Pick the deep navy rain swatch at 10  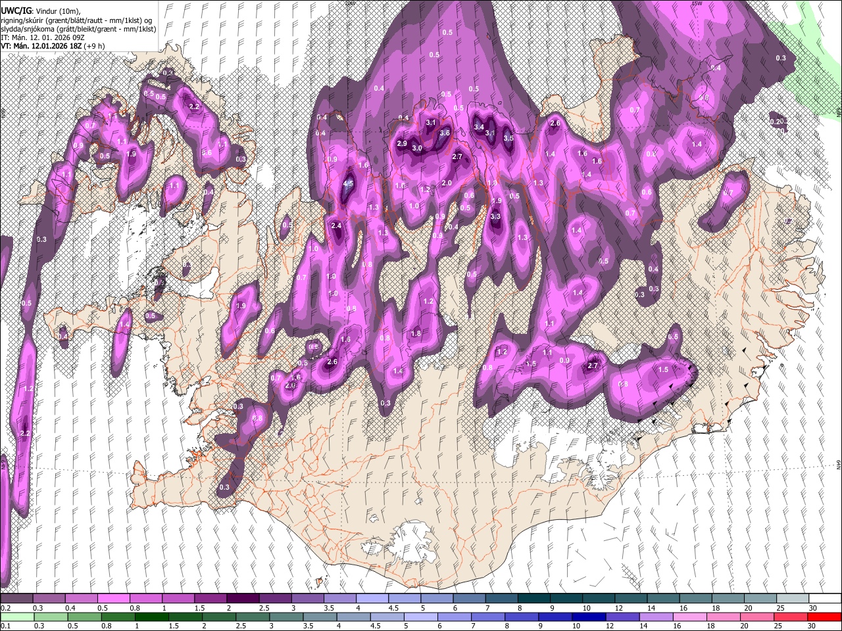click(x=589, y=617)
